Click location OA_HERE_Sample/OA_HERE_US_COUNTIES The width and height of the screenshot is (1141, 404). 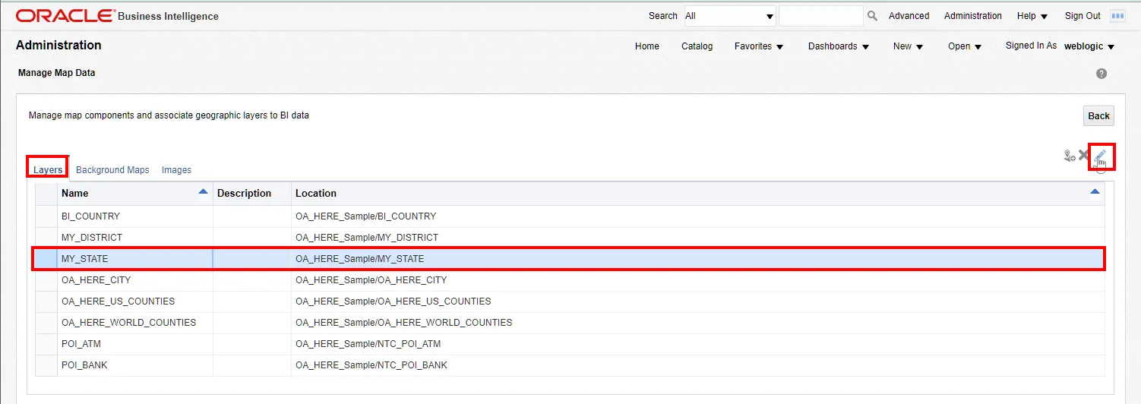394,301
